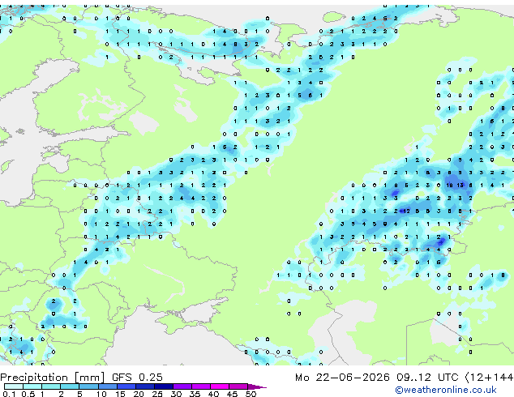This screenshot has height=397, width=514.
Task: Click the "20" legend label
Action: pos(139,394)
